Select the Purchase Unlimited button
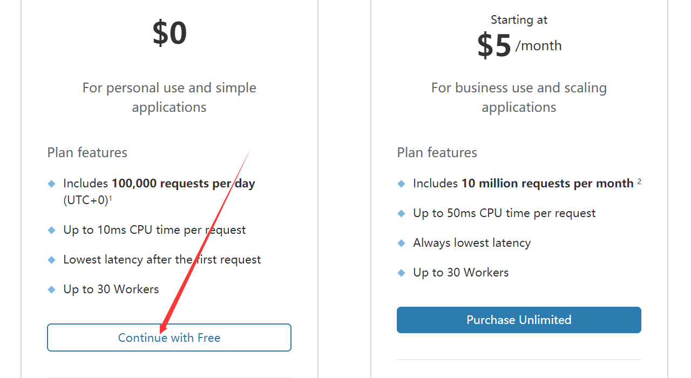 519,320
